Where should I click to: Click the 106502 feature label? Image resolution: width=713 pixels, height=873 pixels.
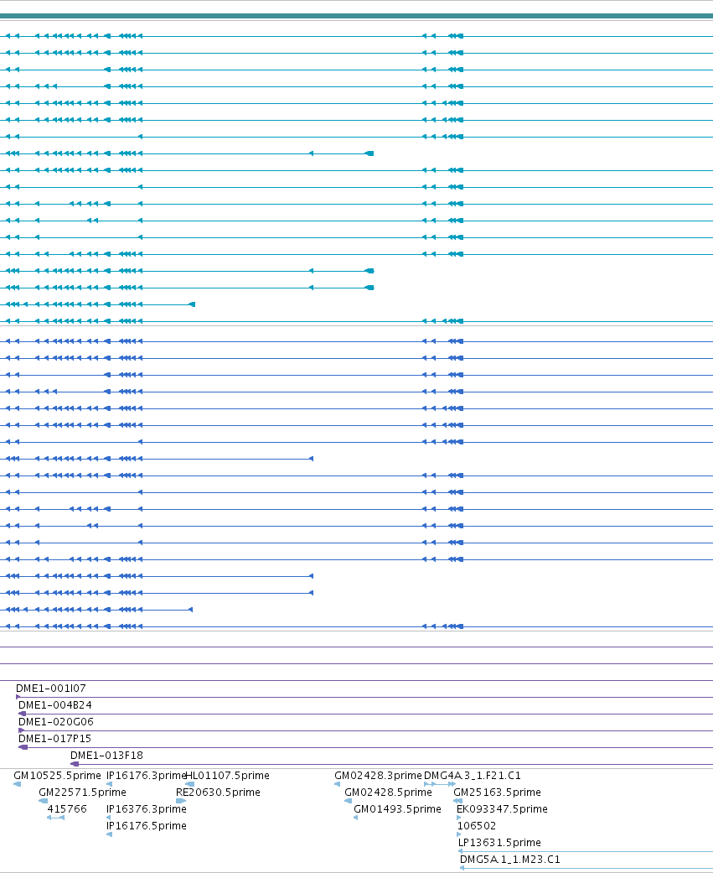click(x=477, y=825)
